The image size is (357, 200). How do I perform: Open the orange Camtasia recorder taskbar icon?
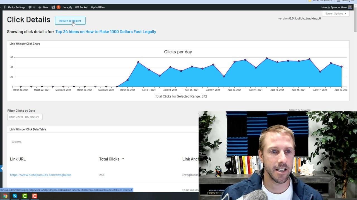pos(35,196)
